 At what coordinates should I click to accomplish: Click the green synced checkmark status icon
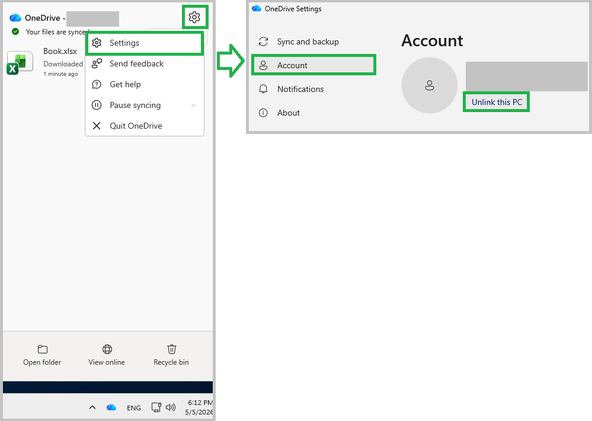click(15, 32)
